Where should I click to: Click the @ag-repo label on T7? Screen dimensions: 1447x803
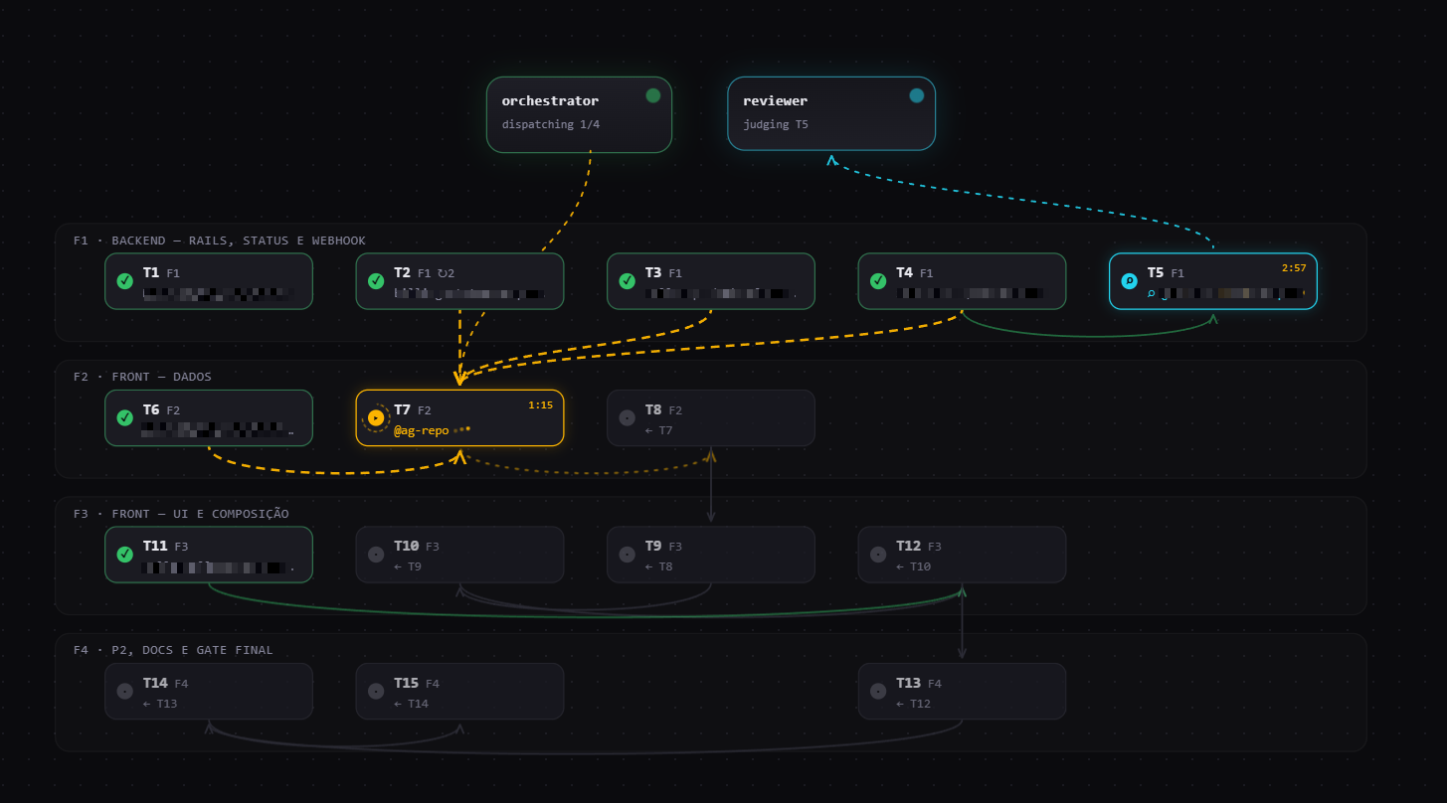(421, 430)
